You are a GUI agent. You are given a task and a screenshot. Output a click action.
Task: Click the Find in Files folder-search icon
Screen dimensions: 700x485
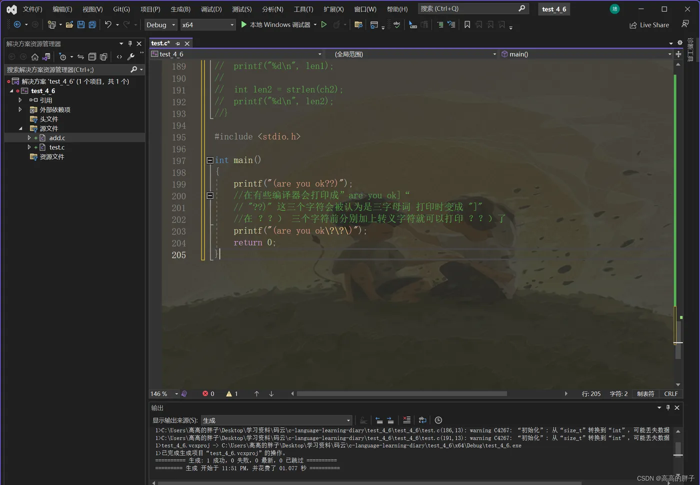click(358, 24)
